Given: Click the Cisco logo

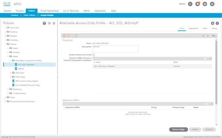Looking at the screenshot, I should coord(7,4).
